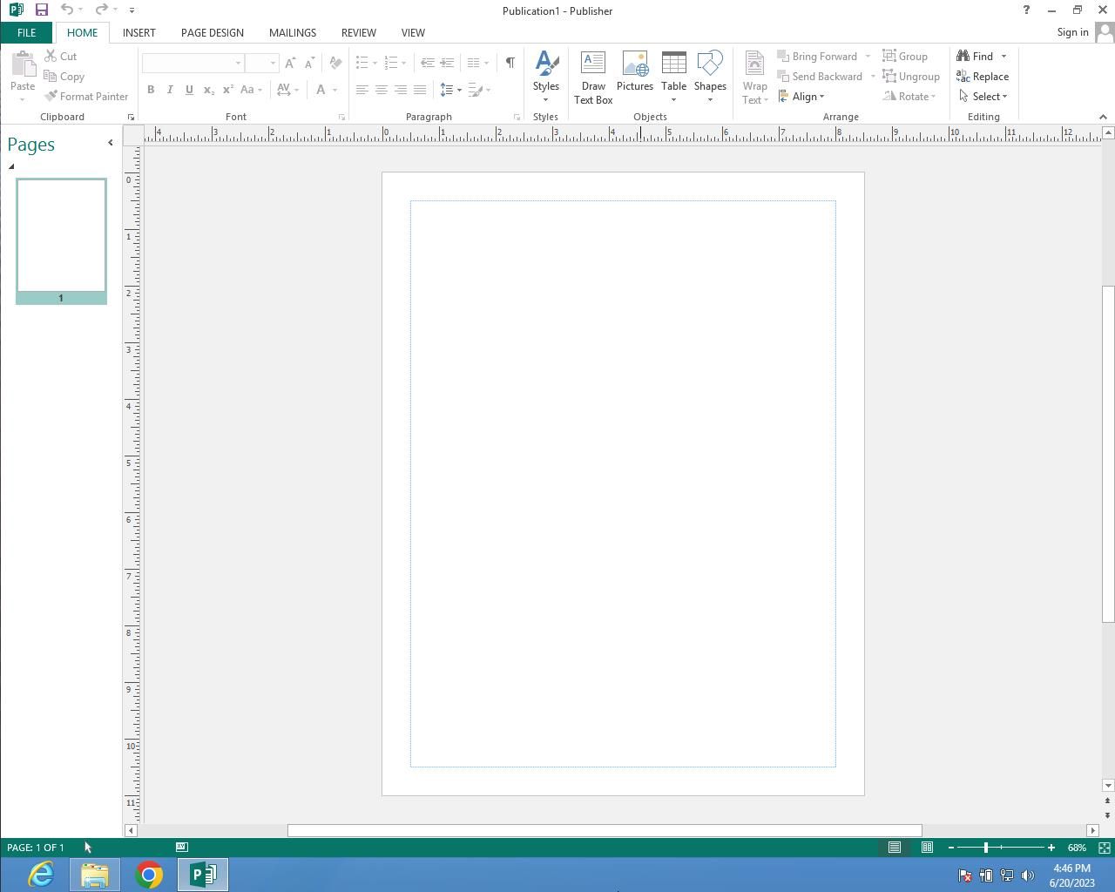The image size is (1115, 892).
Task: Open the Select dropdown in Editing
Action: point(983,97)
